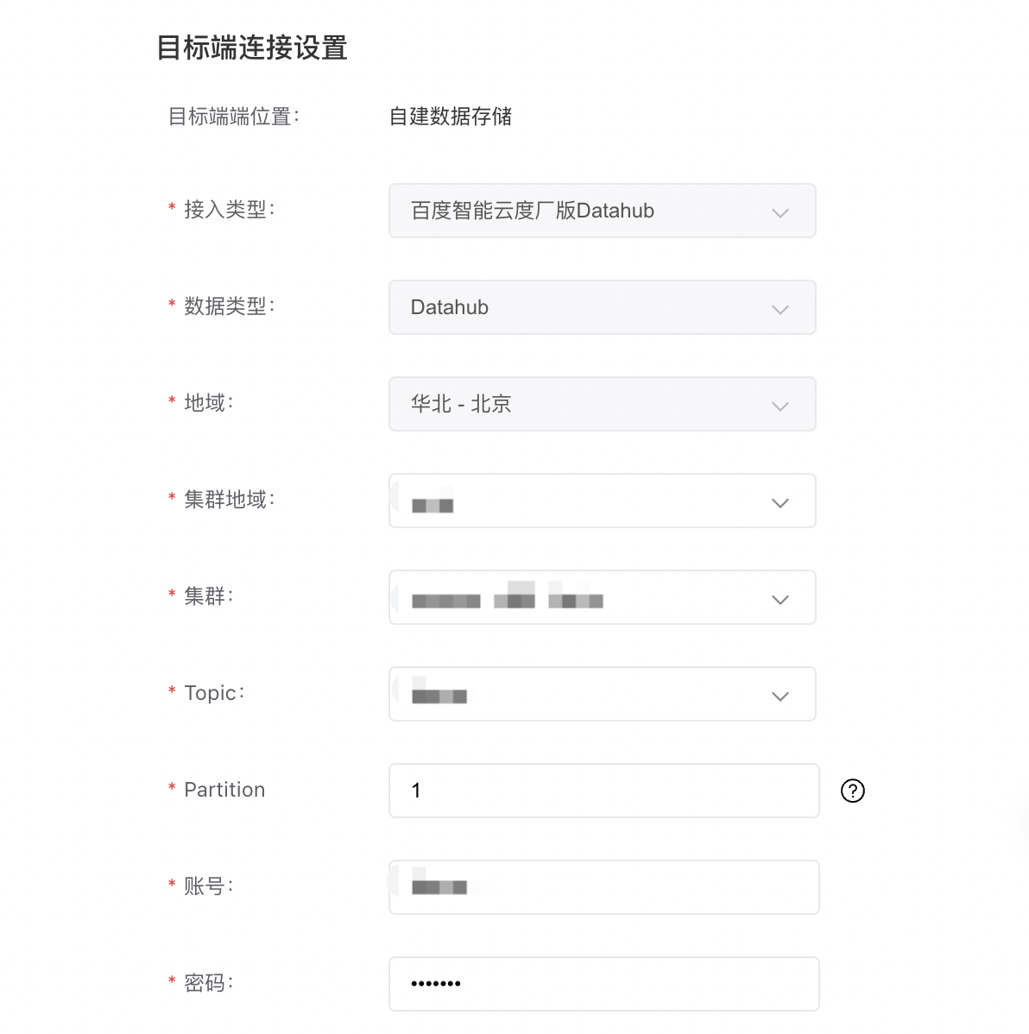Click the chevron on the 集群 field
Image resolution: width=1029 pixels, height=1034 pixels.
(780, 599)
